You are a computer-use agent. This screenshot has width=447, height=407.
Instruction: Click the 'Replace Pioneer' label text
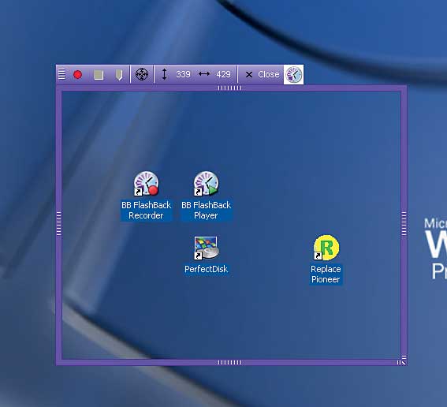(326, 274)
